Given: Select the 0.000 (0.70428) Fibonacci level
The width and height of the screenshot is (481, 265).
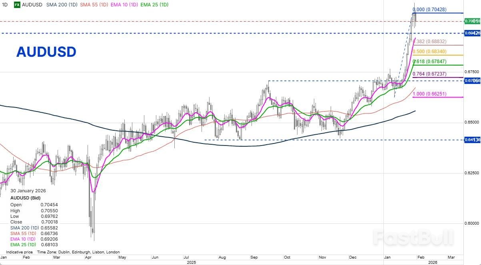Looking at the screenshot, I should 430,9.
